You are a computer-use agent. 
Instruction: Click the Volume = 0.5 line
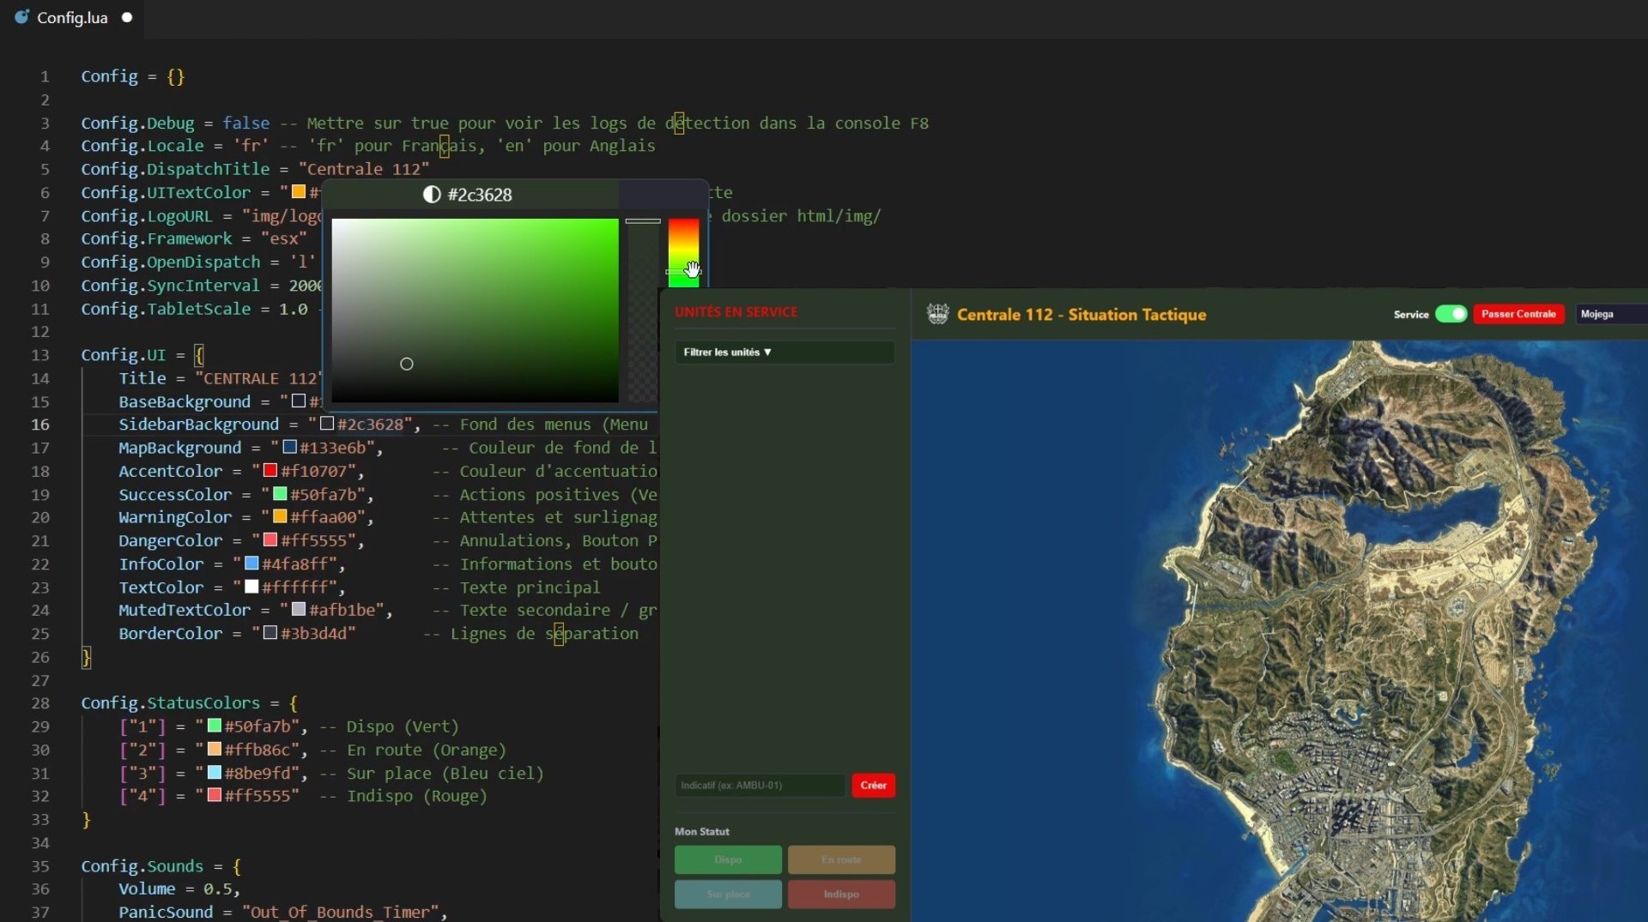click(179, 889)
